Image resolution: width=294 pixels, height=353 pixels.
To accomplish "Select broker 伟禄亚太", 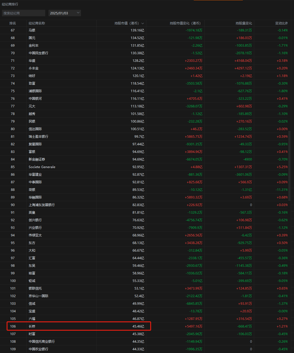I will pyautogui.click(x=35, y=235).
